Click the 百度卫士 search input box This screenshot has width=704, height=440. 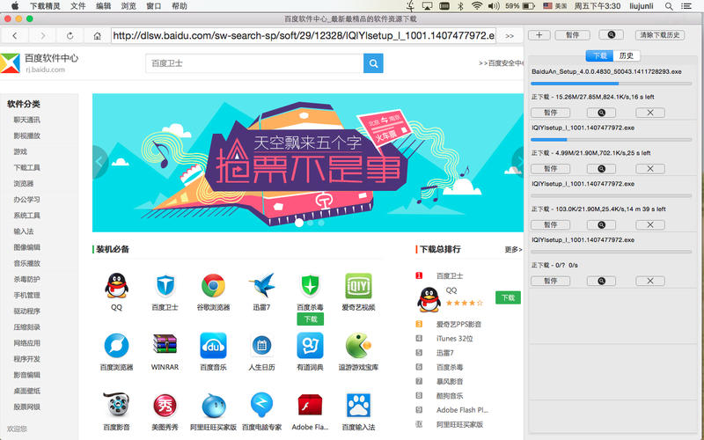254,63
